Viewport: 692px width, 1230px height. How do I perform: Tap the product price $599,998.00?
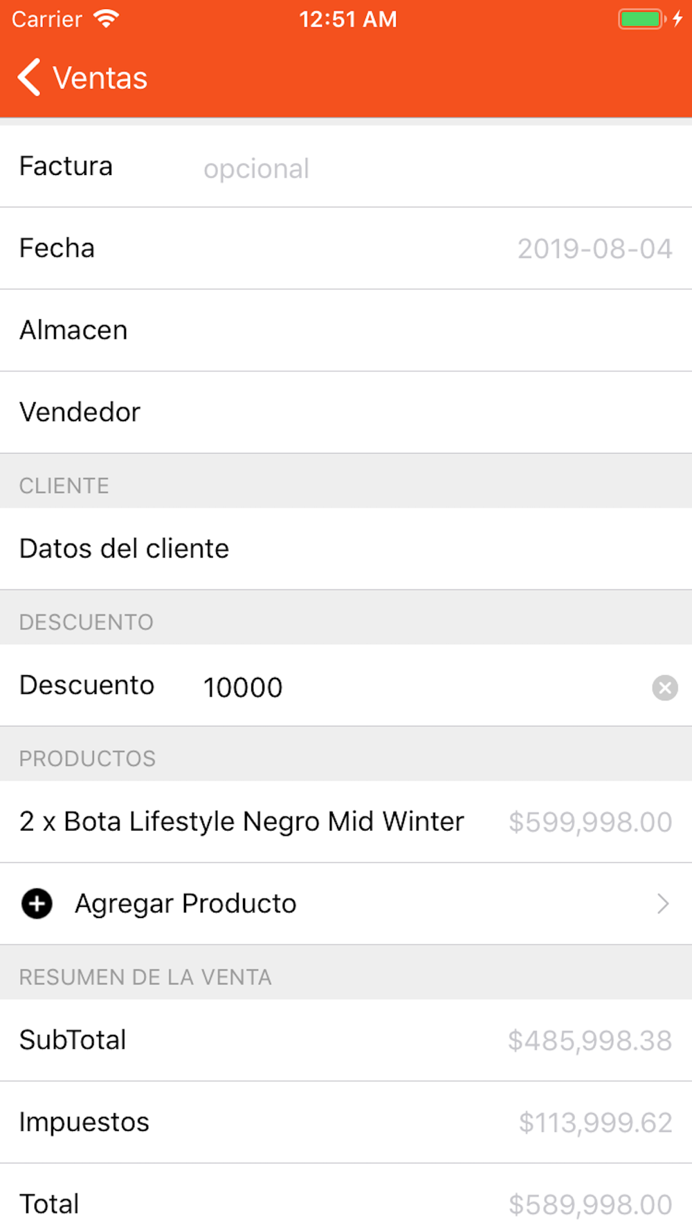coord(590,822)
